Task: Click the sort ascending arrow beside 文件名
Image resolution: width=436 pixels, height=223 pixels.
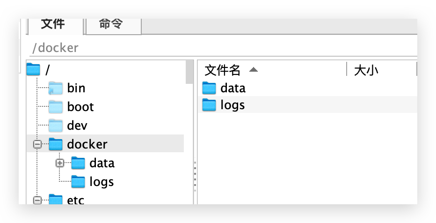Action: tap(253, 70)
